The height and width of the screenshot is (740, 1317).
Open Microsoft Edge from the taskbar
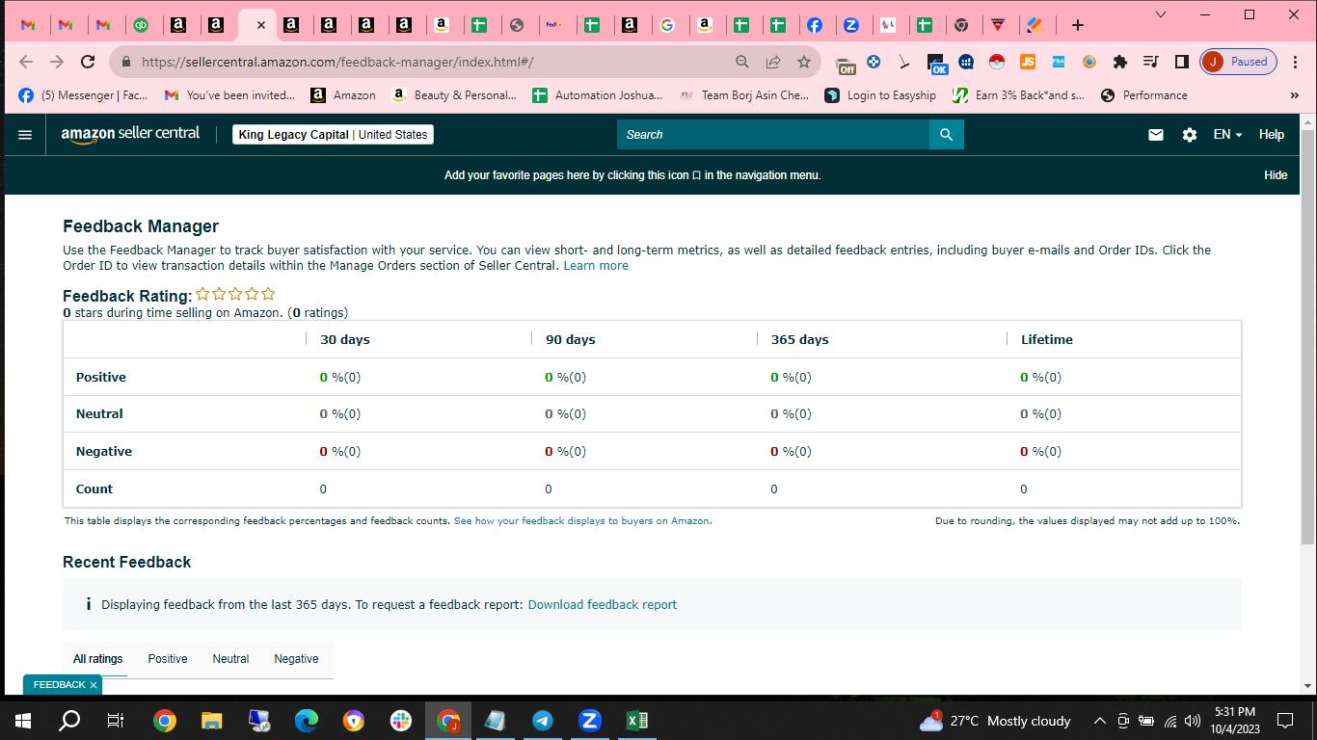tap(307, 720)
